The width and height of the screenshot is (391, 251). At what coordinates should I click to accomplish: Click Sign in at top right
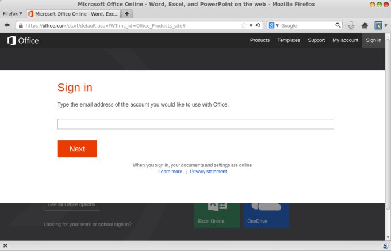click(x=373, y=40)
